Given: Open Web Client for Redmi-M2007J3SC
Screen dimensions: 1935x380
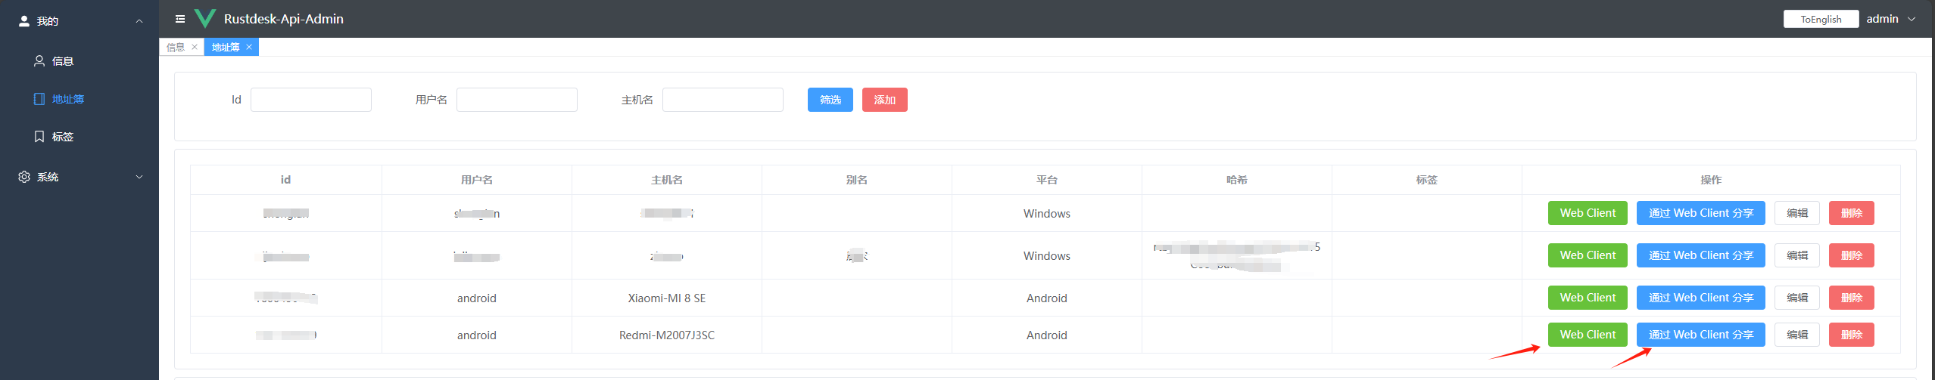Looking at the screenshot, I should (1588, 335).
